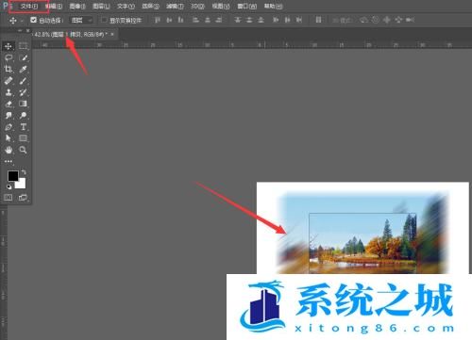Expand the tool preset picker arrow
This screenshot has width=472, height=340.
pos(22,21)
